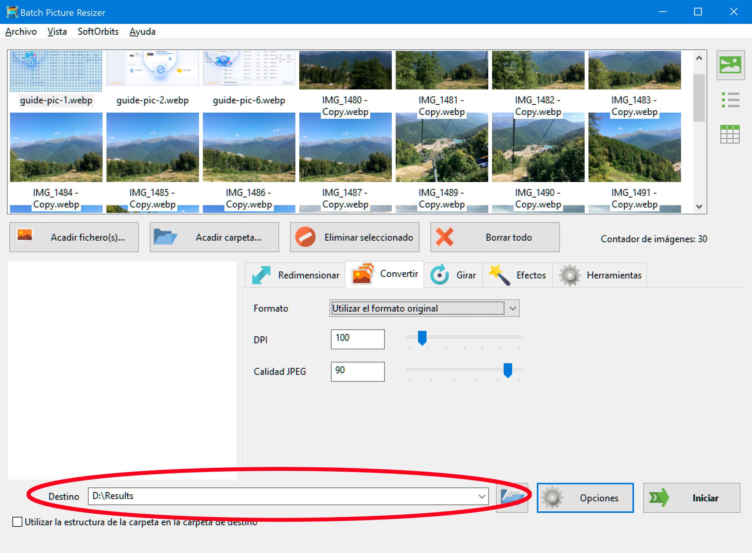
Task: Open the Herramientas tab
Action: tap(600, 275)
